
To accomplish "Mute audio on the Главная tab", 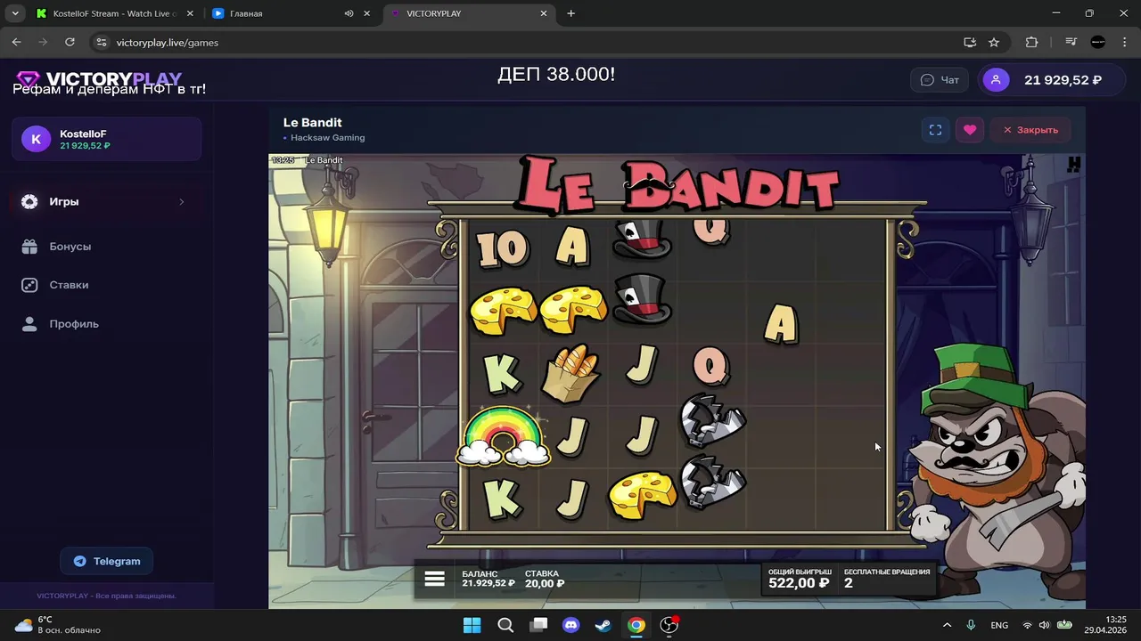I will 349,13.
